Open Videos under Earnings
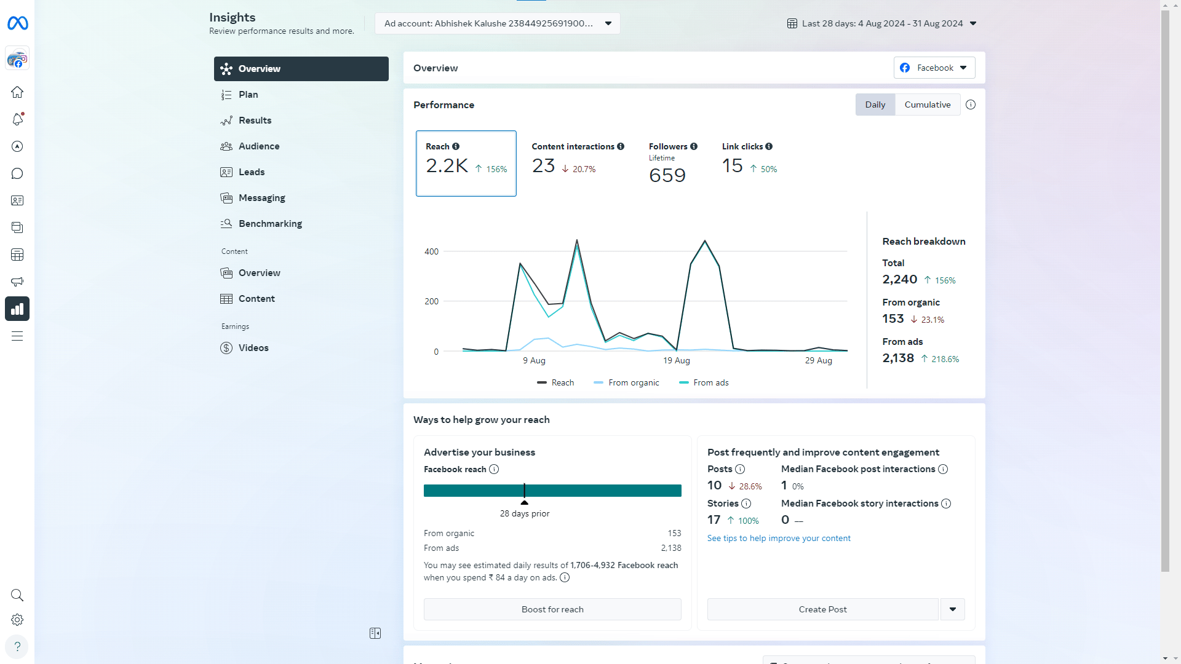 click(301, 348)
